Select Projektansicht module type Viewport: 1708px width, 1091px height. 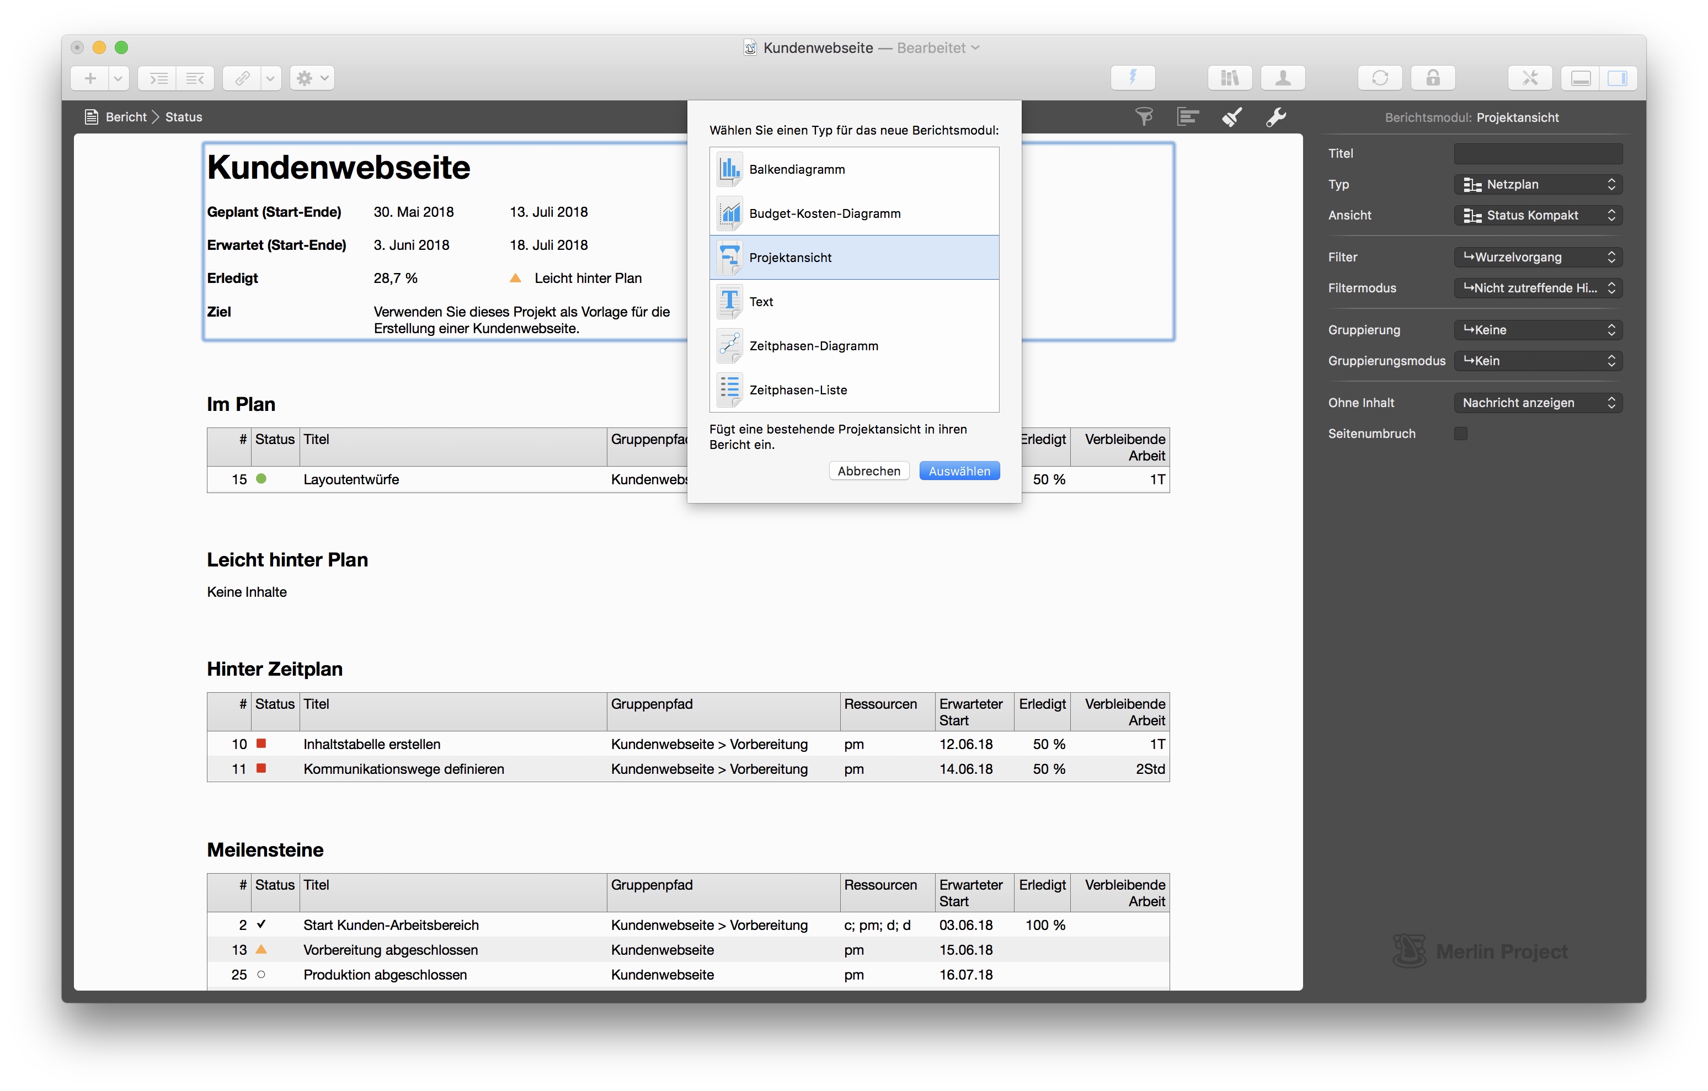854,258
